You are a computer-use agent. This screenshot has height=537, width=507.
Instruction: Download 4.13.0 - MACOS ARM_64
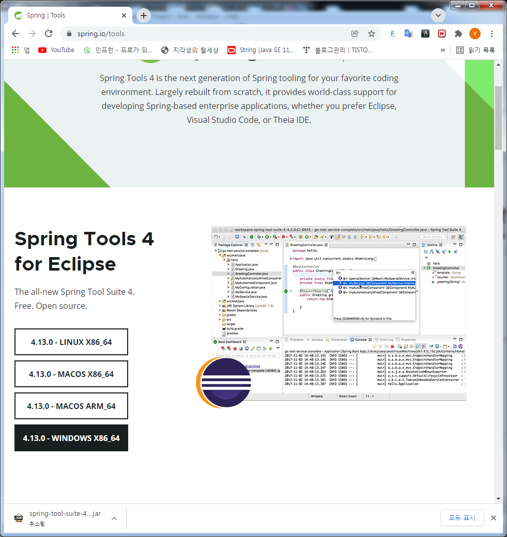(71, 406)
